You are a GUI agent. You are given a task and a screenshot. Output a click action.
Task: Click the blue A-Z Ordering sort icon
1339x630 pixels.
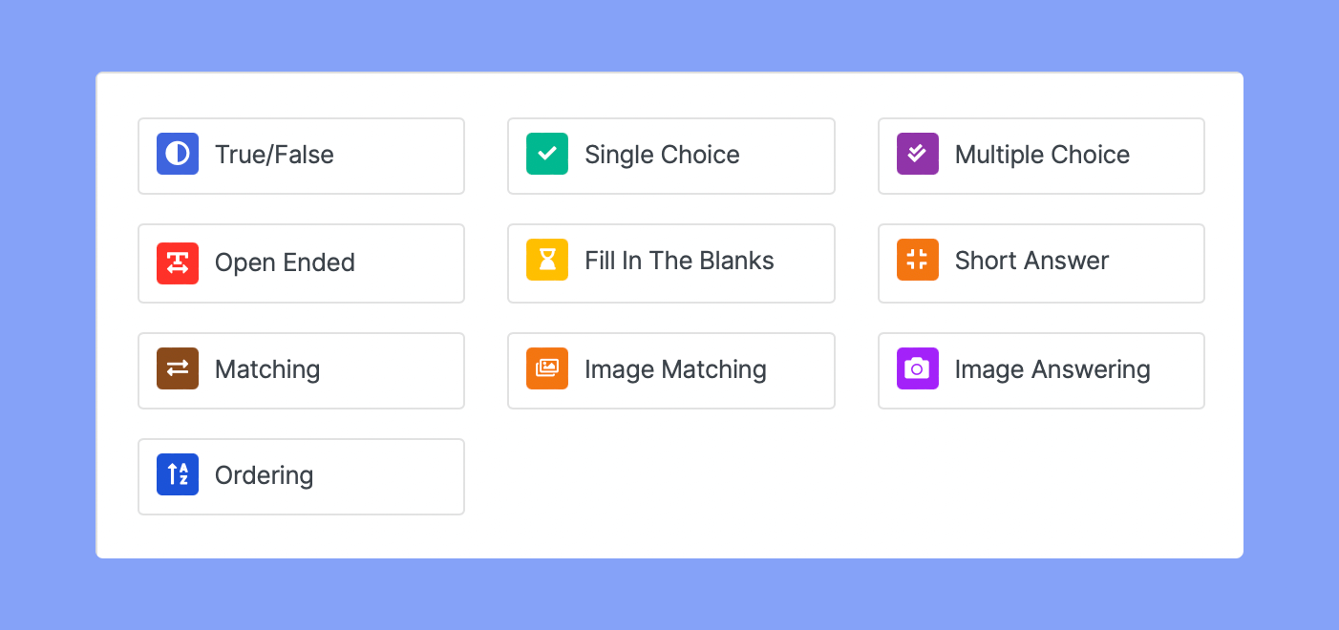[x=178, y=475]
